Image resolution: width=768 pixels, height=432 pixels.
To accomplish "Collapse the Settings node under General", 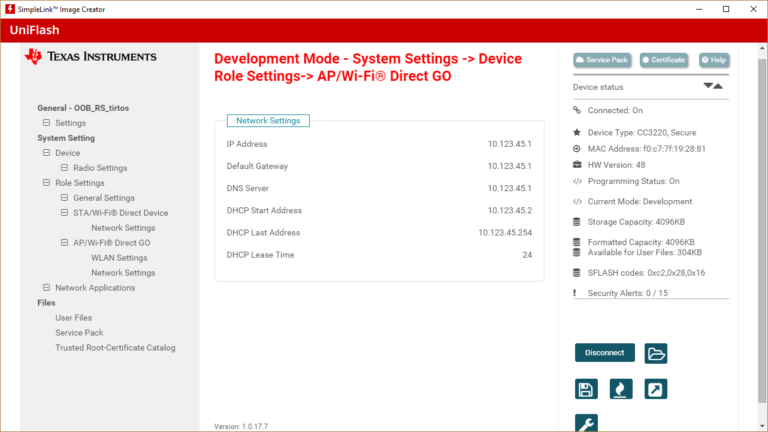I will pos(46,123).
